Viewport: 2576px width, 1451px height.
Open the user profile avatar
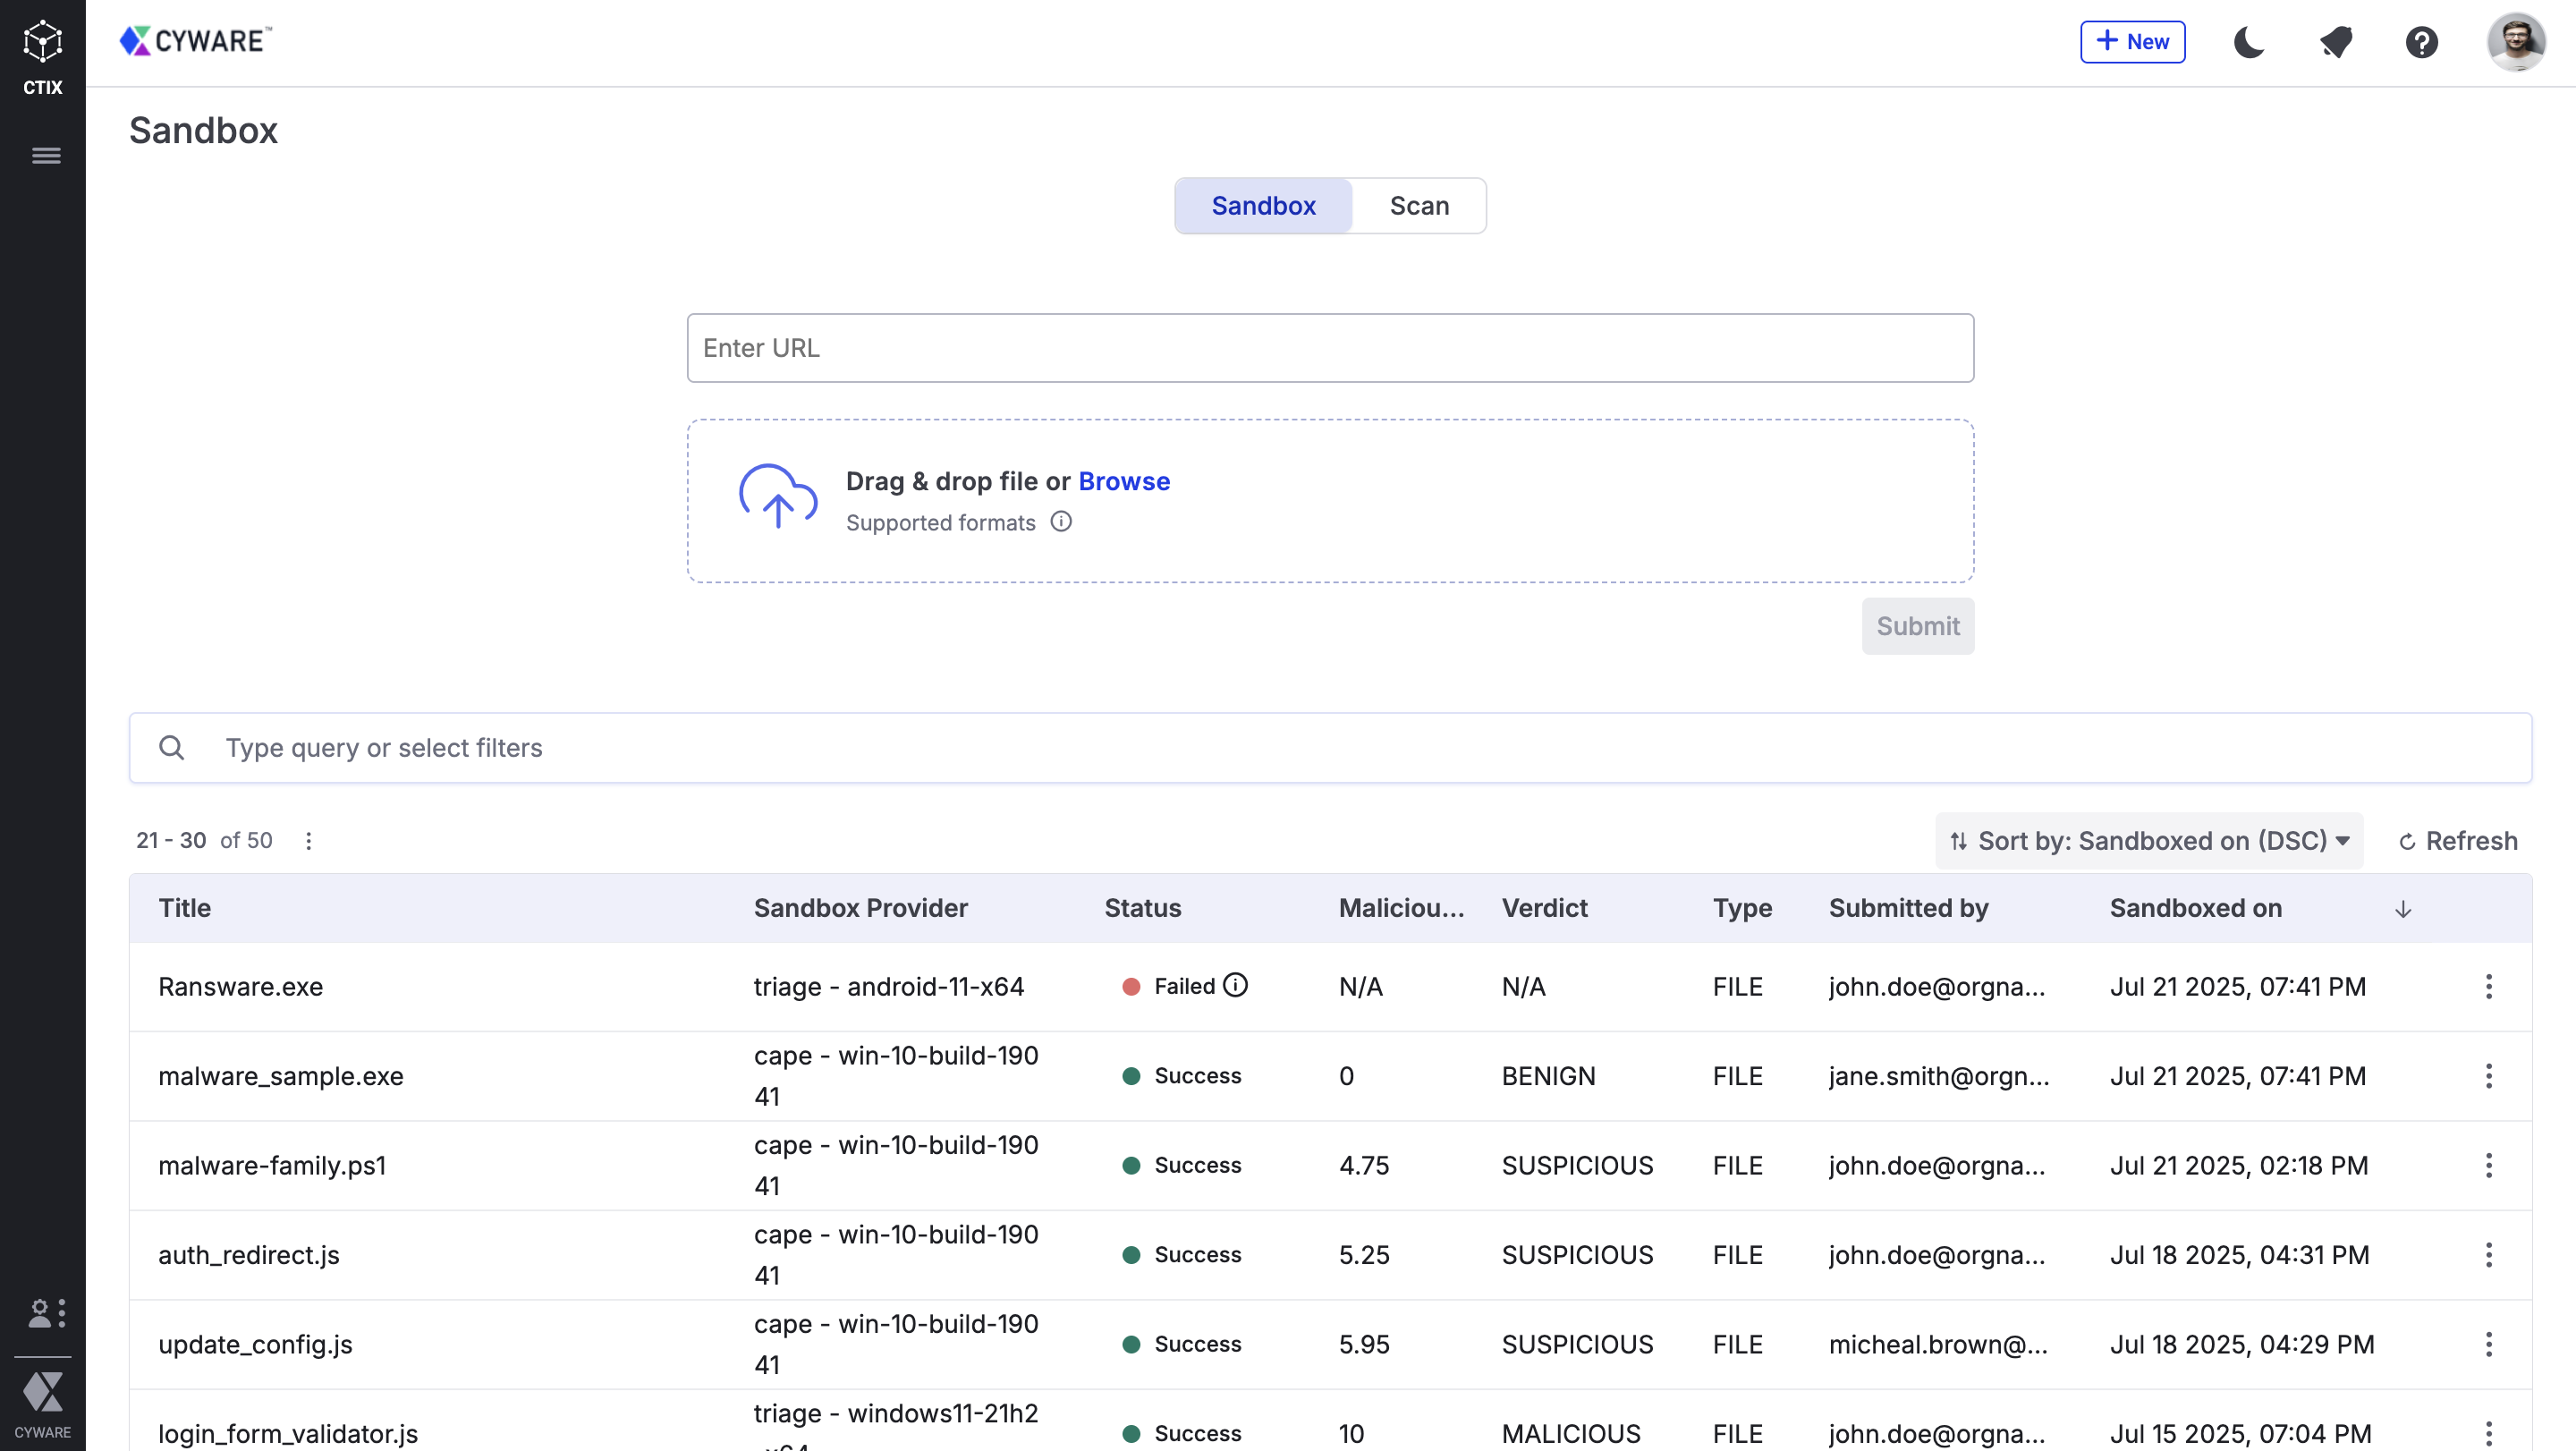coord(2516,42)
